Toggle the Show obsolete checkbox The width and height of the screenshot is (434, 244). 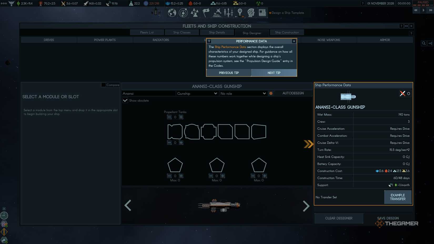click(x=125, y=100)
